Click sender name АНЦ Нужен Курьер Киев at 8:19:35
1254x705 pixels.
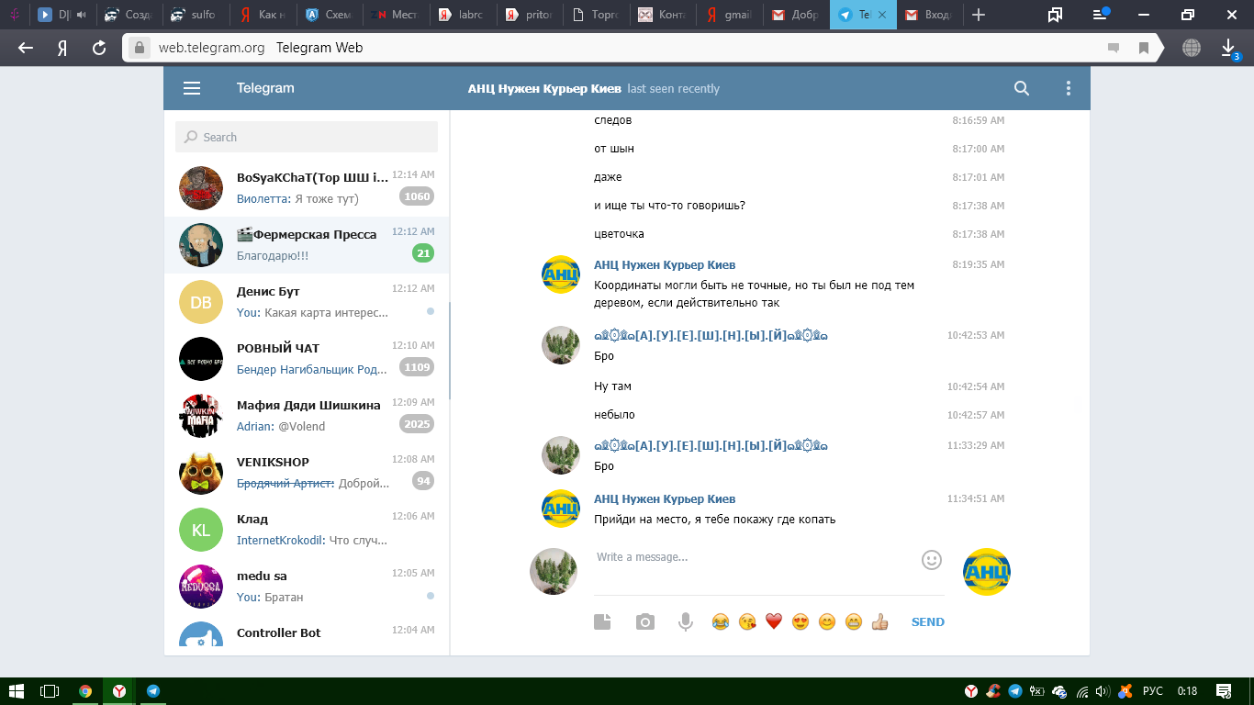pos(665,264)
